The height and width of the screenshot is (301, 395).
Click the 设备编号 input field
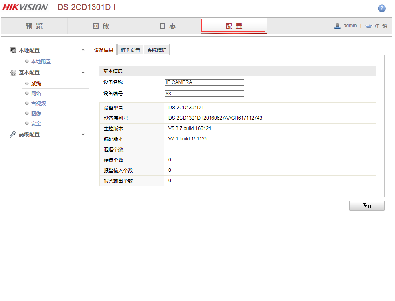tap(204, 94)
